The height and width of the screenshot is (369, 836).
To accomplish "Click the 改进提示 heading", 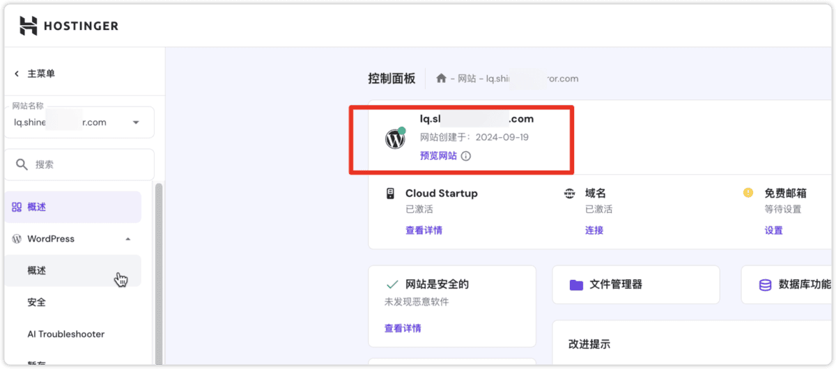I will 589,344.
